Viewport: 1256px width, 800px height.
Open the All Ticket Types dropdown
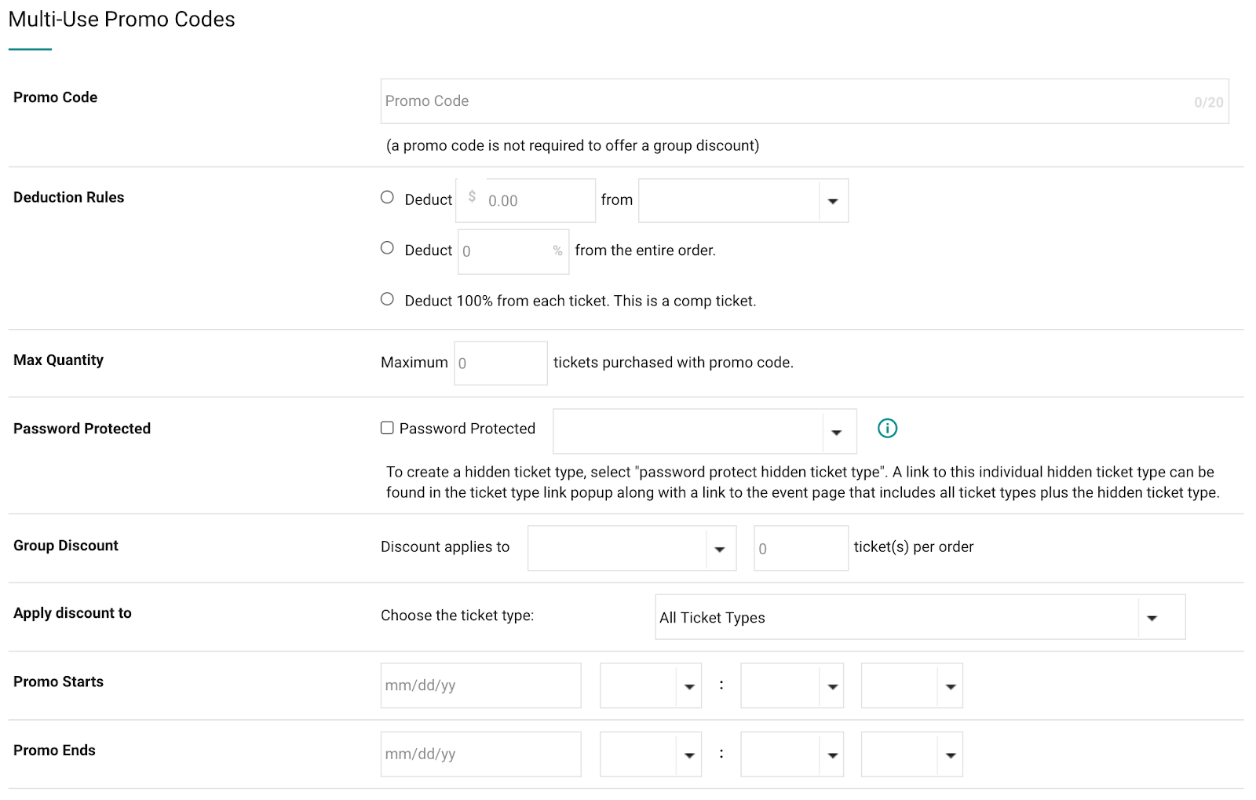pyautogui.click(x=1152, y=617)
